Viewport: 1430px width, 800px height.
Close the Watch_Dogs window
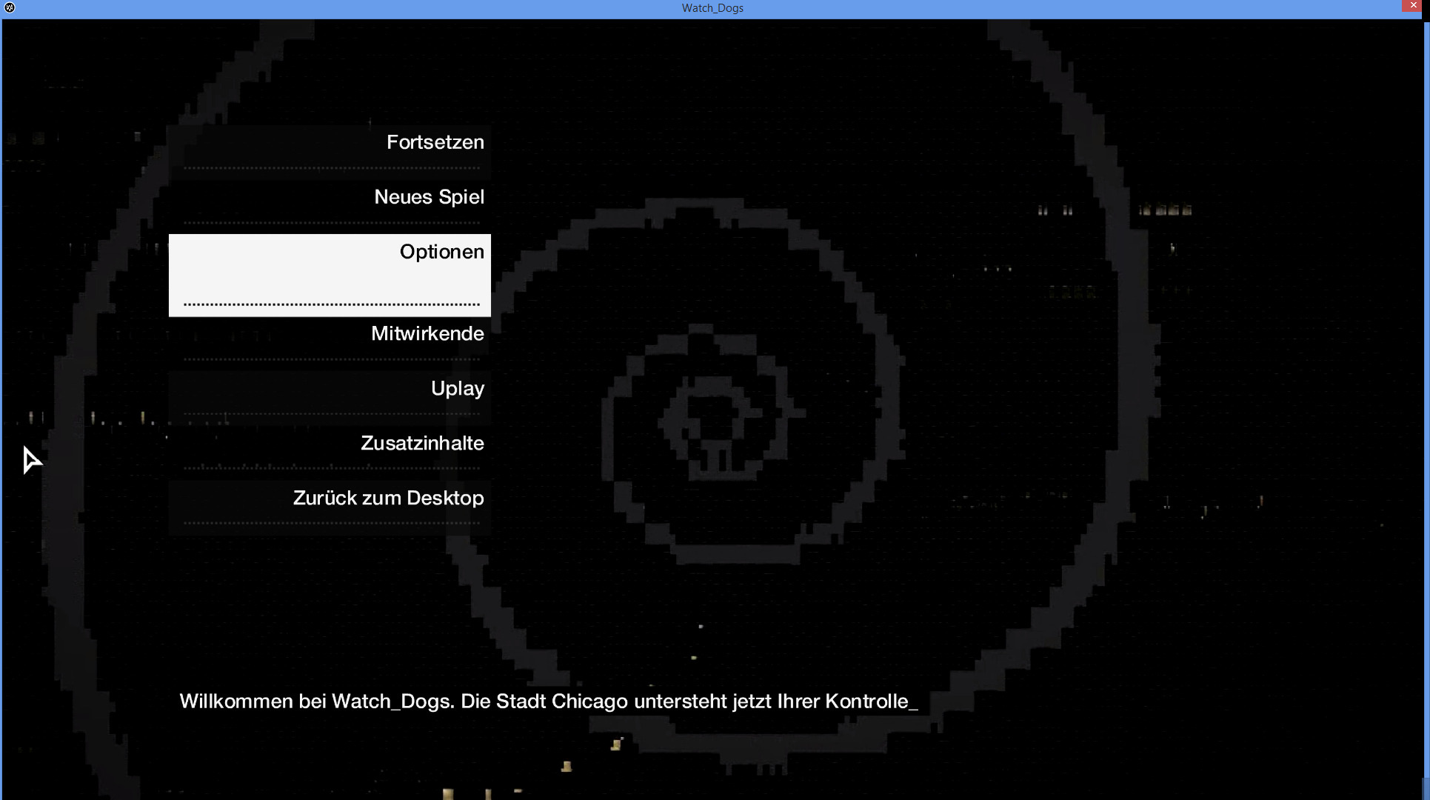(1413, 6)
